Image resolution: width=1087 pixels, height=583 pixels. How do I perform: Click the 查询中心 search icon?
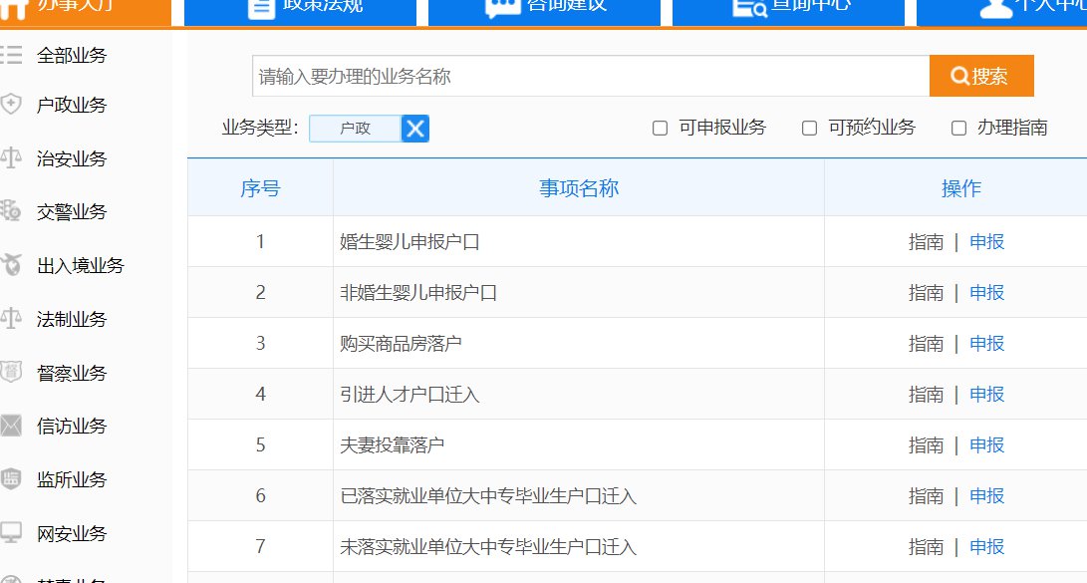coord(750,7)
